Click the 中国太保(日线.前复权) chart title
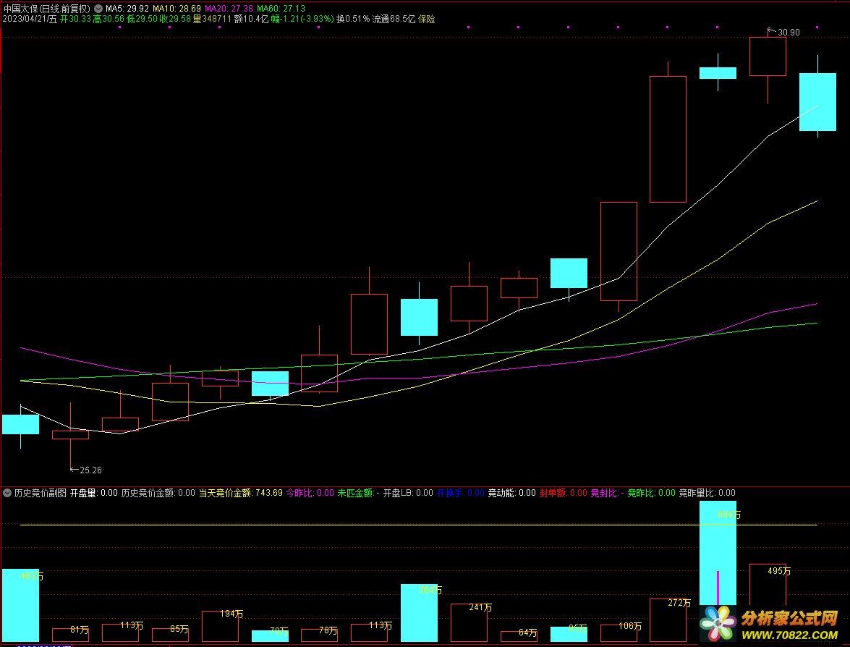The image size is (850, 647). pos(46,9)
